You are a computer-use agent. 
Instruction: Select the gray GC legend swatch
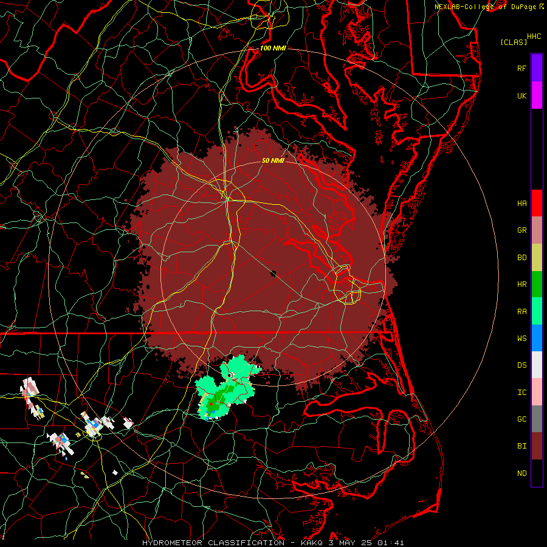tap(537, 419)
